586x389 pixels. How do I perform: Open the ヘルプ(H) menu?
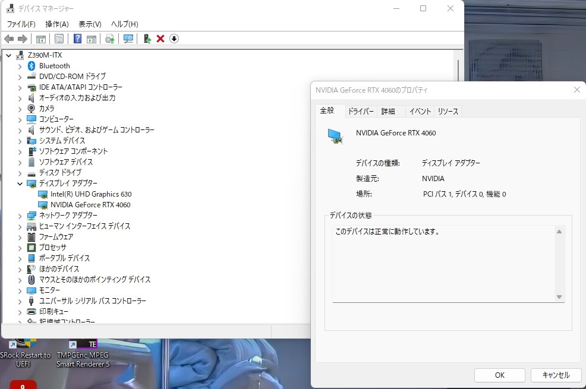[124, 24]
